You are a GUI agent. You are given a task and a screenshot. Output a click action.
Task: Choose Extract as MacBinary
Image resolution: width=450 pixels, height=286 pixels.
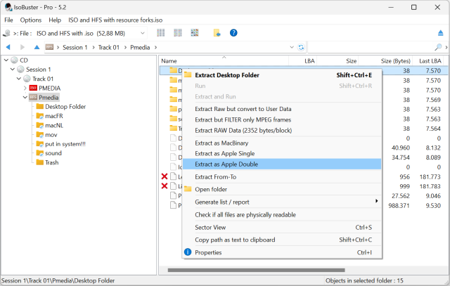tap(282, 143)
